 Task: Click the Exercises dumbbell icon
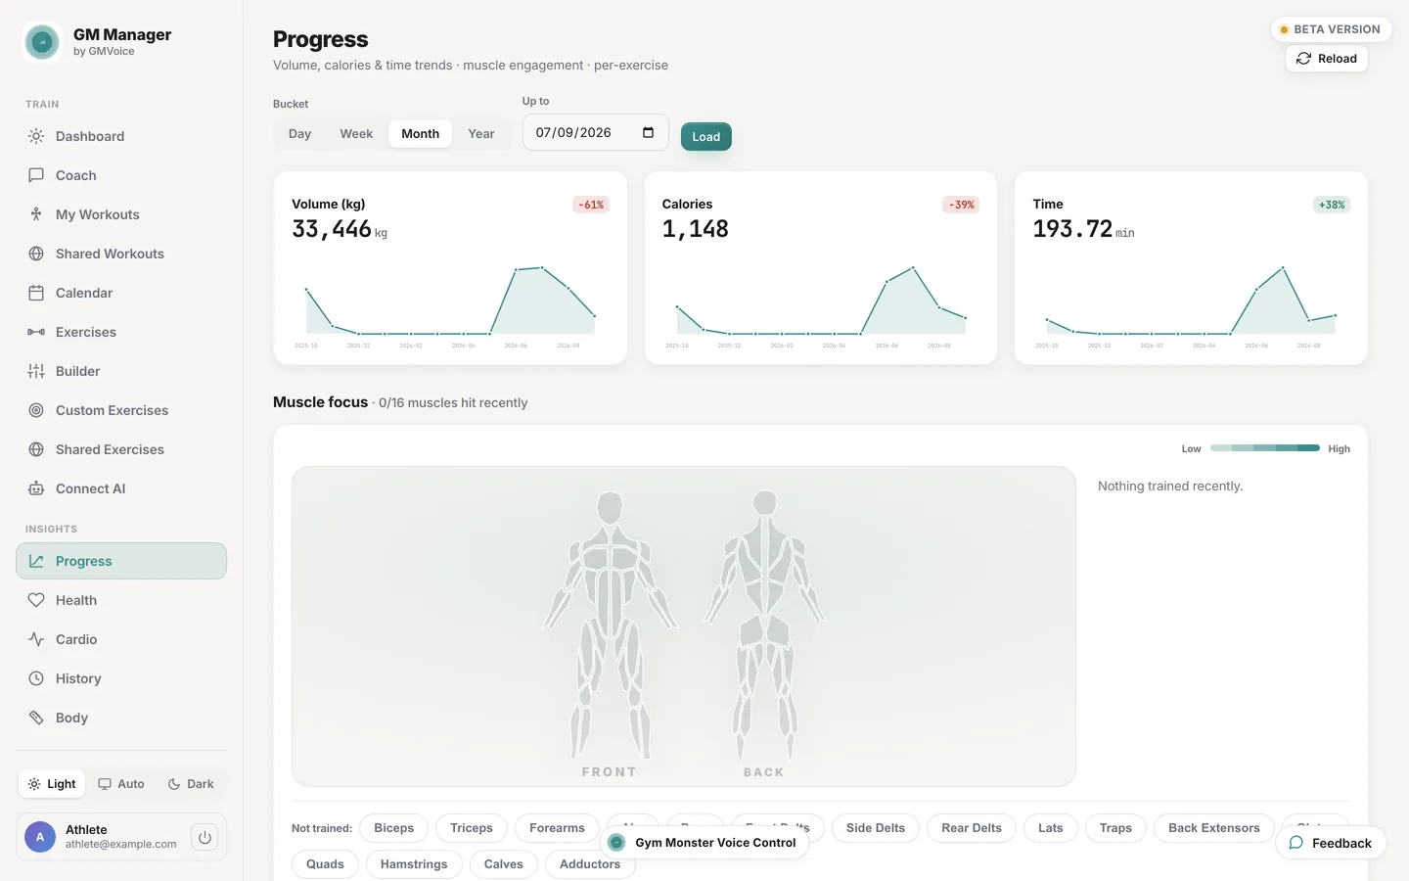(36, 332)
